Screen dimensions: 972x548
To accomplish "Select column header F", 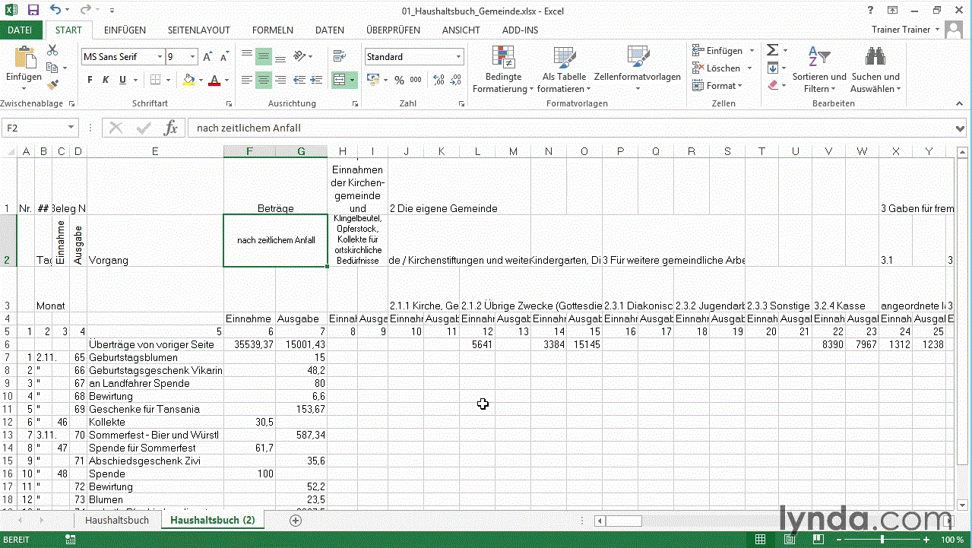I will tap(249, 152).
